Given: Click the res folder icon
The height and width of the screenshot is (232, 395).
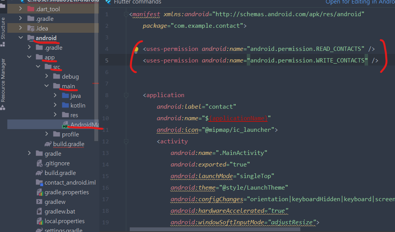Looking at the screenshot, I should click(65, 115).
